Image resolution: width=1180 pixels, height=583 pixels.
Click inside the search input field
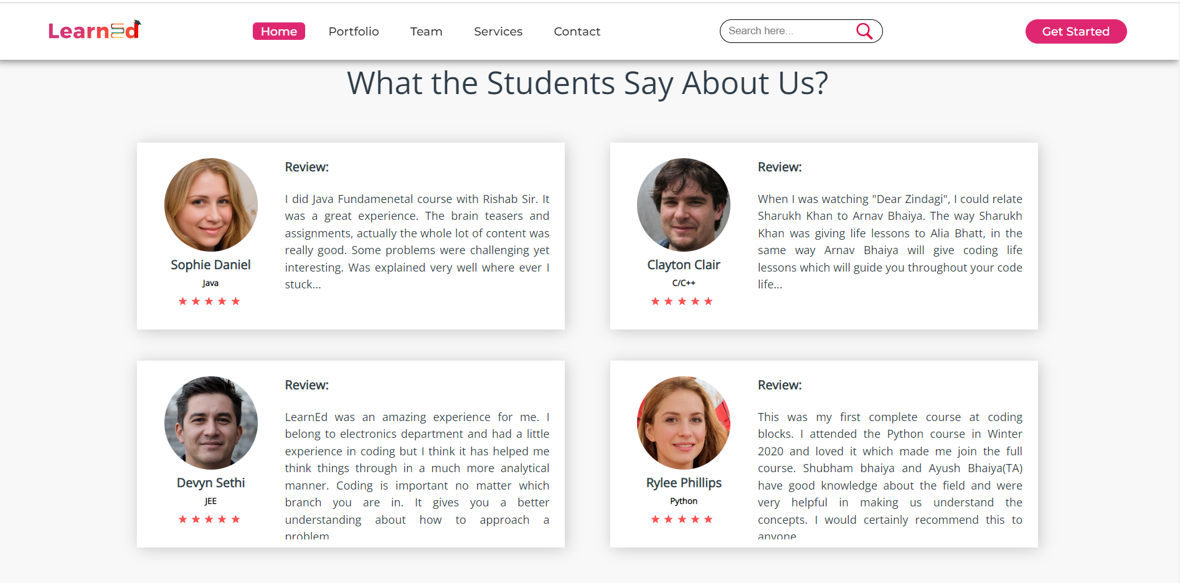[x=785, y=31]
